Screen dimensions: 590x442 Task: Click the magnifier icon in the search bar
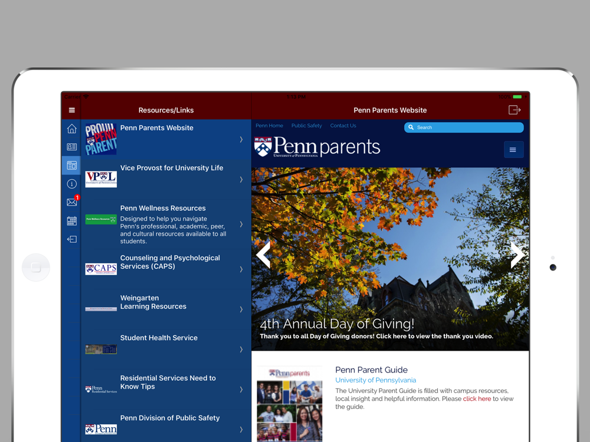point(411,127)
